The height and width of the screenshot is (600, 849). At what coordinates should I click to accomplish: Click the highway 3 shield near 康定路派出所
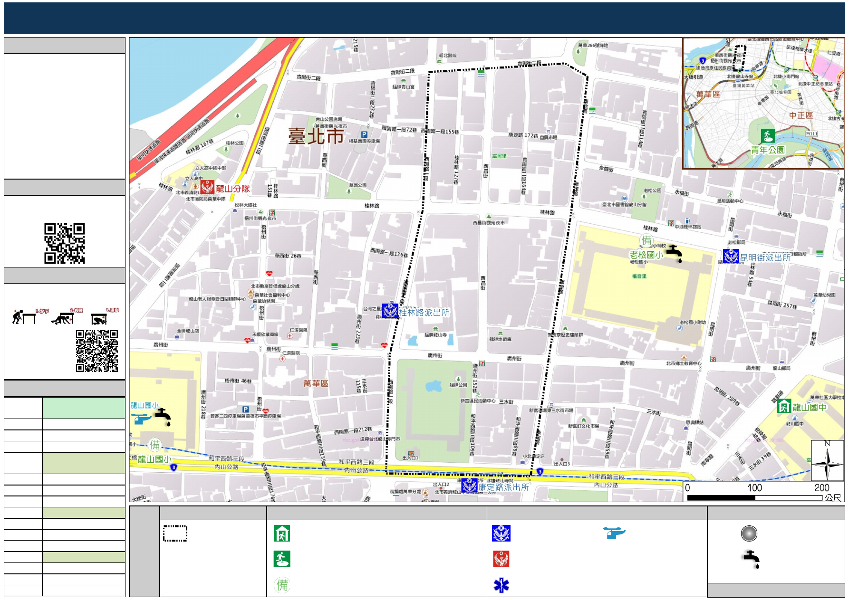(540, 471)
